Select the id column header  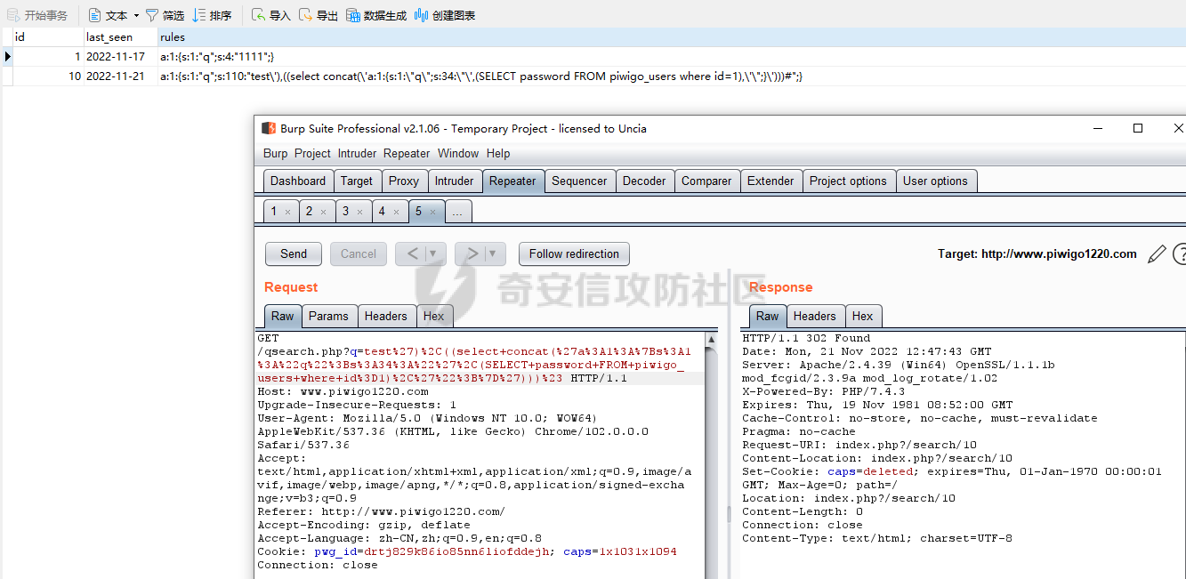coord(47,37)
